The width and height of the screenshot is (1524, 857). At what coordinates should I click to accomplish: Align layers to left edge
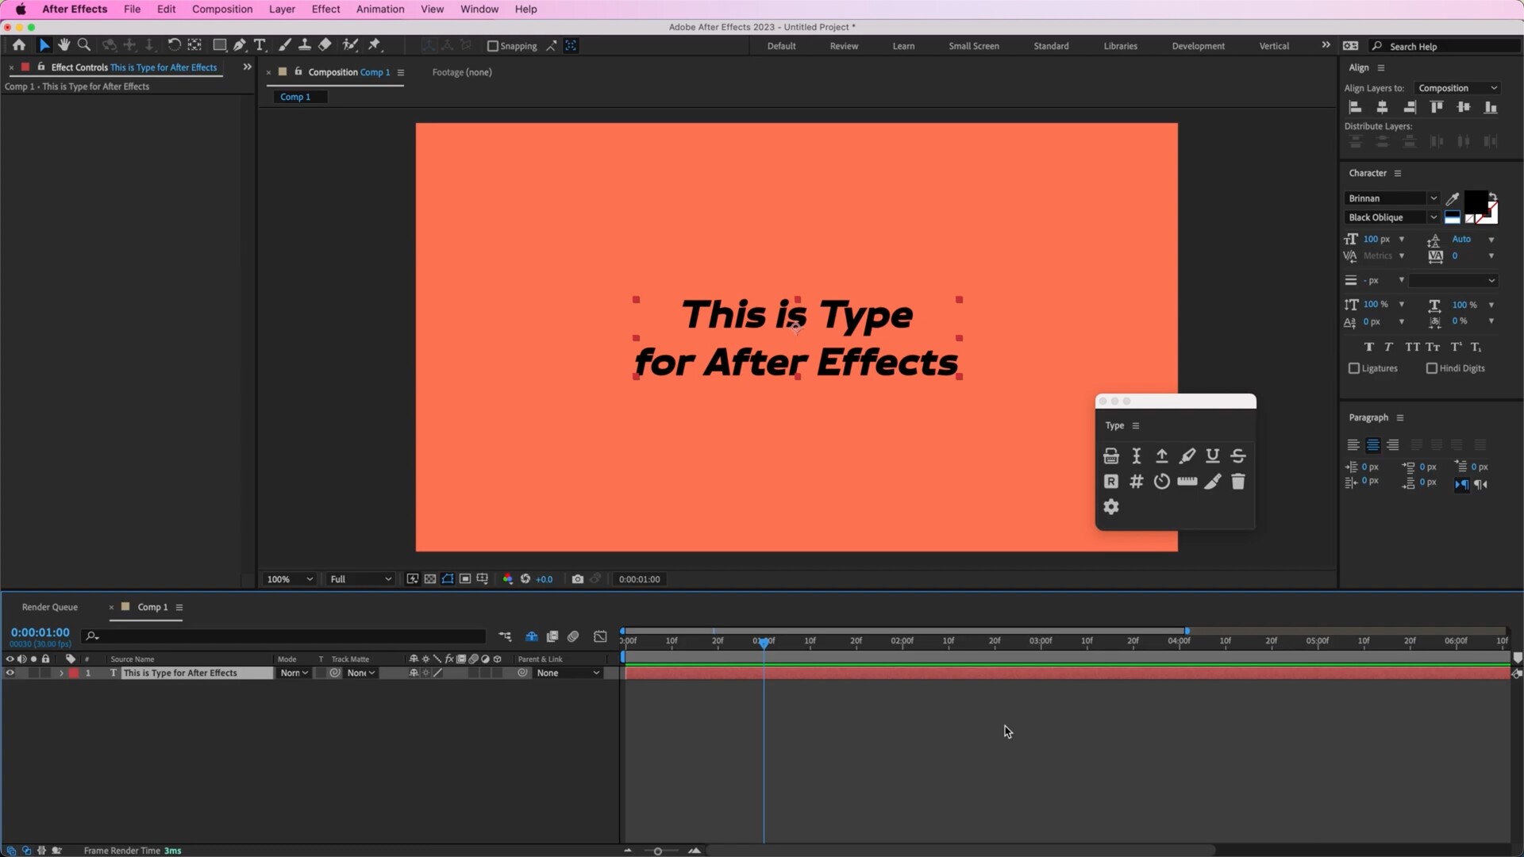[1356, 107]
